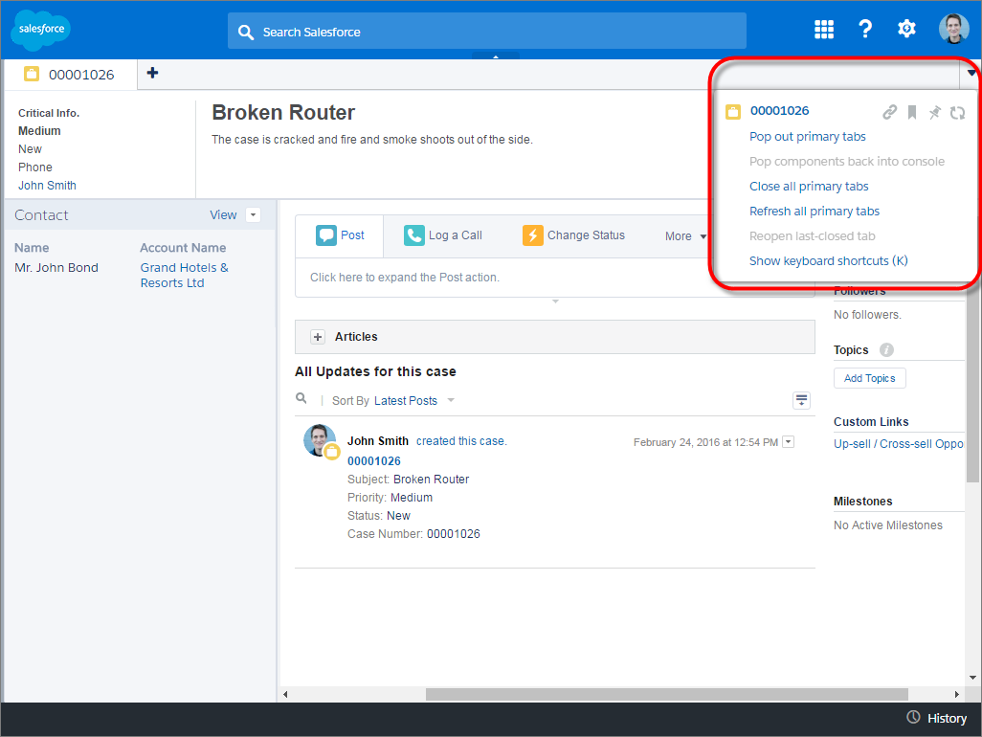Choose Refresh all primary tabs
This screenshot has width=982, height=737.
815,212
